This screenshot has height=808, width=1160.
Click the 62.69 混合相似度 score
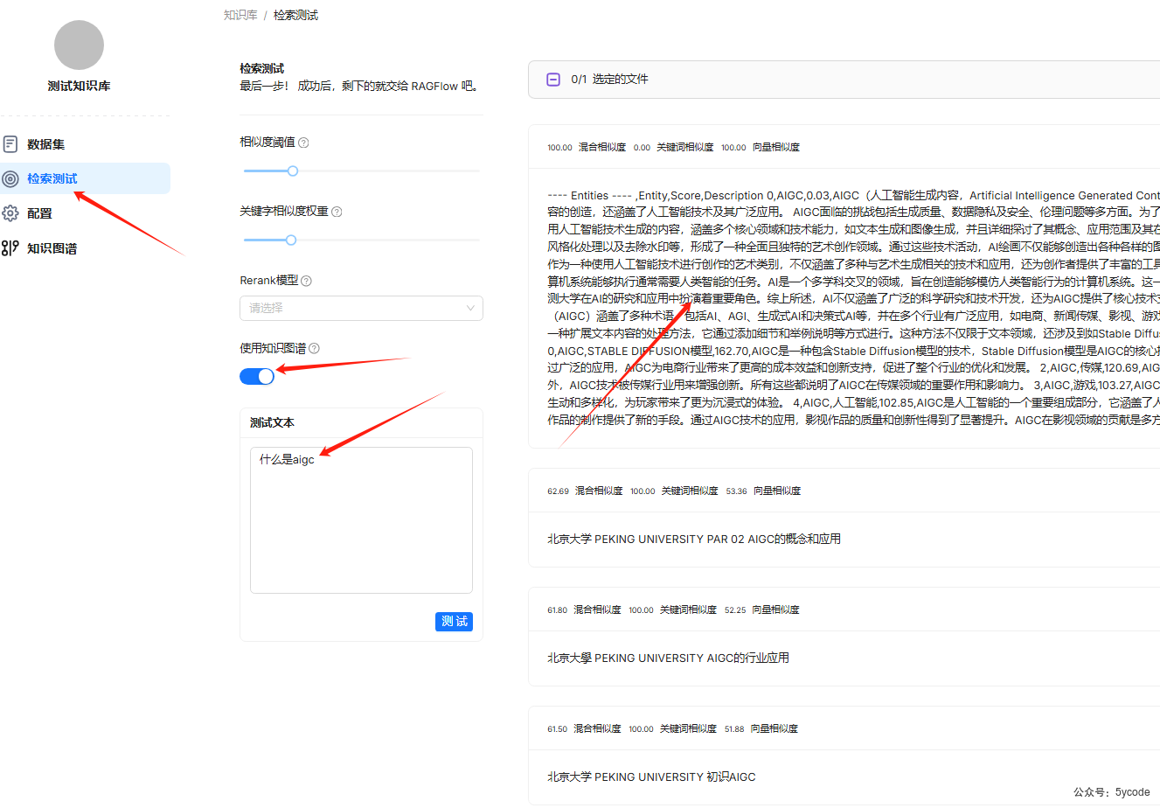pos(585,491)
